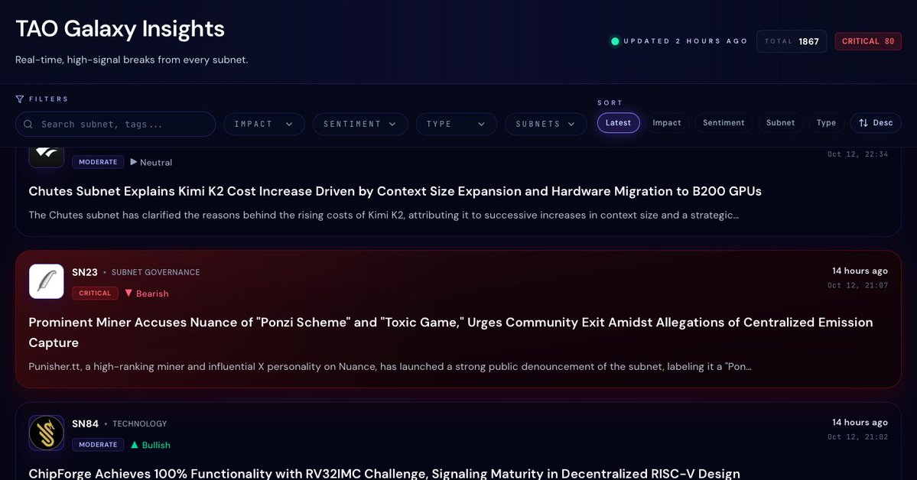Click the Chutes subnet summary paragraph
Viewport: 917px width, 480px height.
[x=384, y=215]
